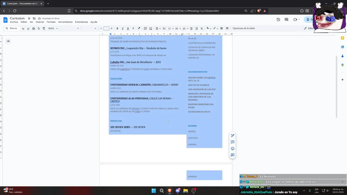
Task: Undo the last edit
Action: [x=23, y=28]
